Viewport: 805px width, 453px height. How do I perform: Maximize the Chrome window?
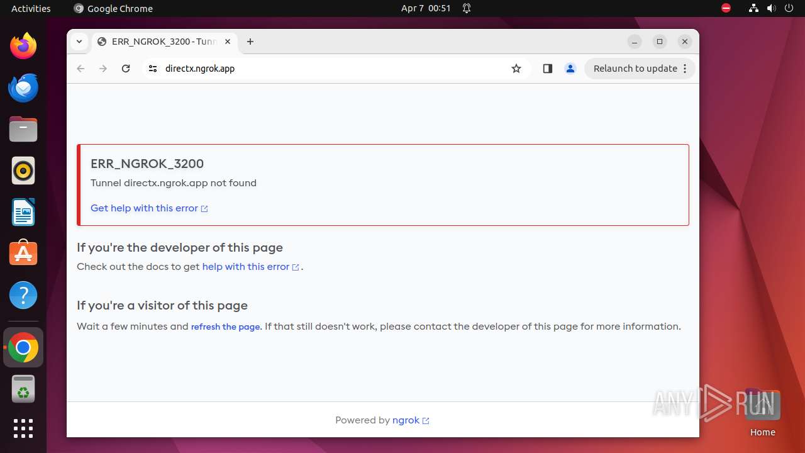(660, 42)
